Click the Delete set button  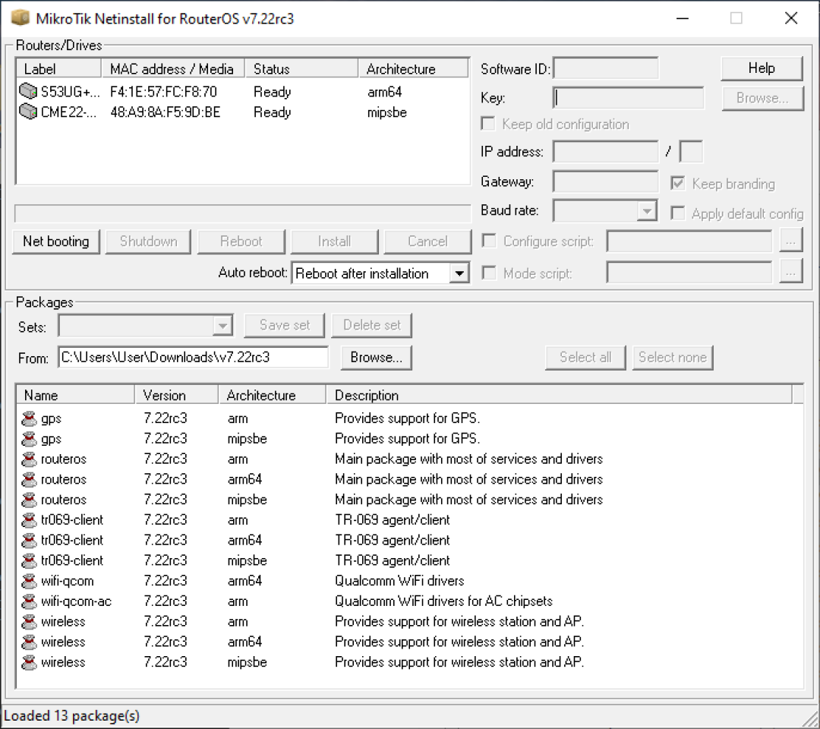(372, 325)
